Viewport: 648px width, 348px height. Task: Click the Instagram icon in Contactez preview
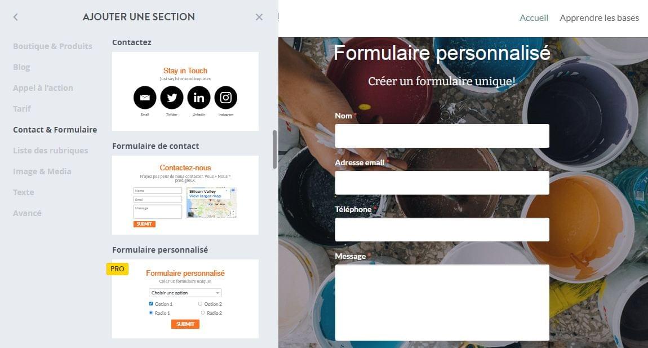pos(225,98)
